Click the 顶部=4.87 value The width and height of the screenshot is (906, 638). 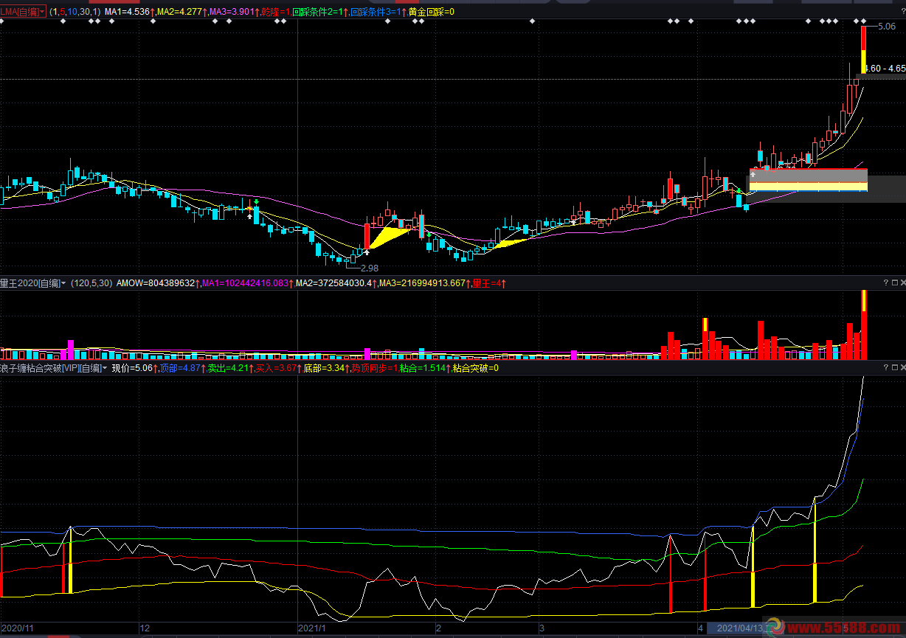[x=180, y=368]
